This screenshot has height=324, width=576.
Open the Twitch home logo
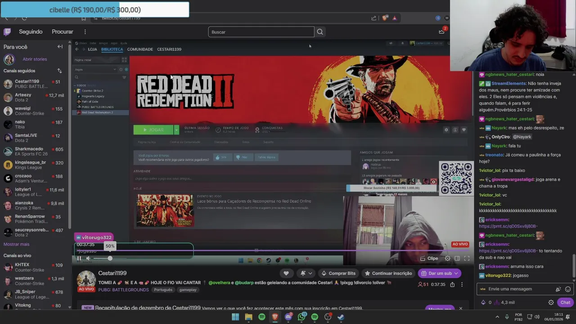7,31
